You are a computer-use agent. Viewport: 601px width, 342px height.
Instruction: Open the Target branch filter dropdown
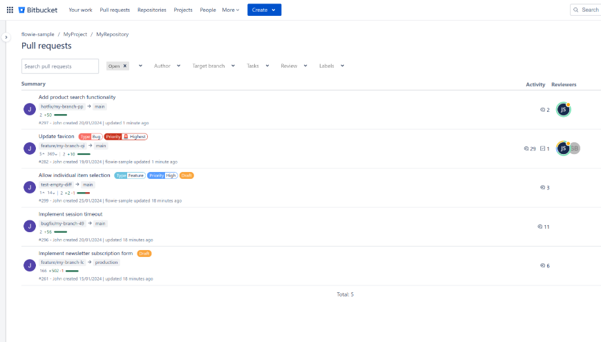click(213, 66)
